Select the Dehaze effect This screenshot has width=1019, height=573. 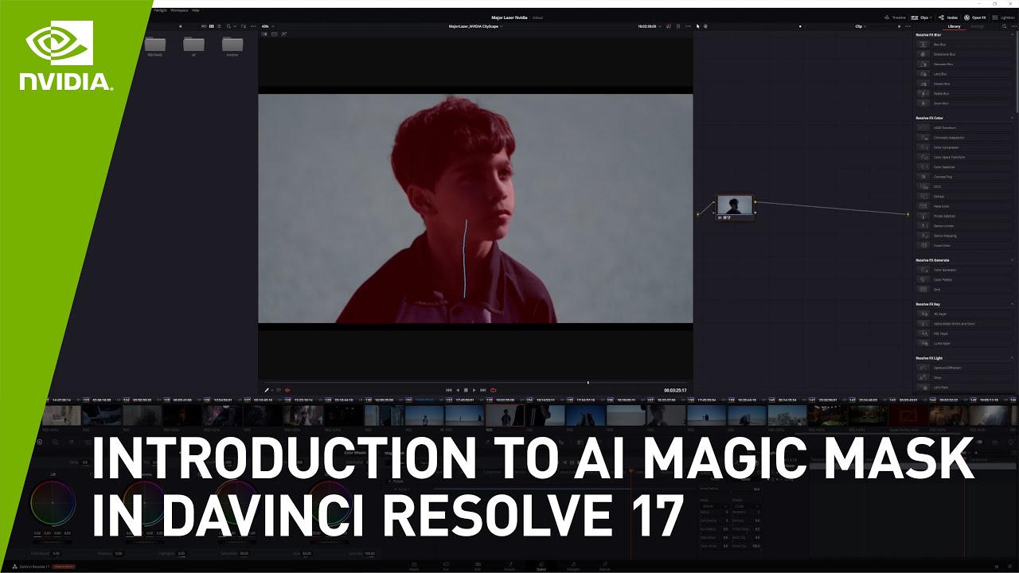(x=964, y=197)
